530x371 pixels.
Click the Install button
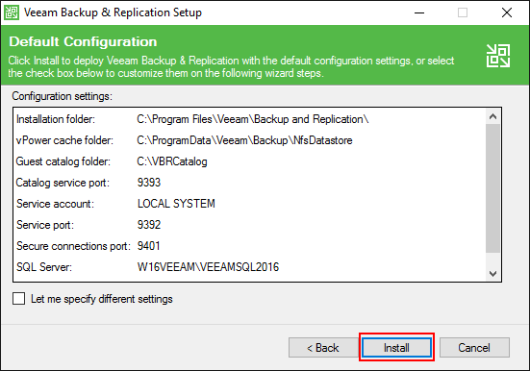[x=396, y=347]
